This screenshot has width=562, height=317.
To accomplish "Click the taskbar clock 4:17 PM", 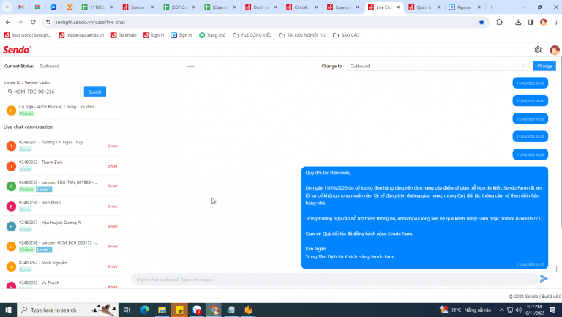I will (x=534, y=310).
